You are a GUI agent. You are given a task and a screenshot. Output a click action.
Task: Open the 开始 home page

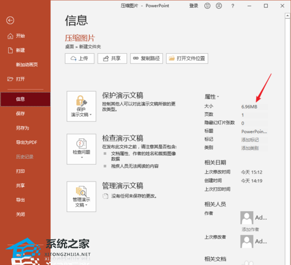pyautogui.click(x=16, y=36)
